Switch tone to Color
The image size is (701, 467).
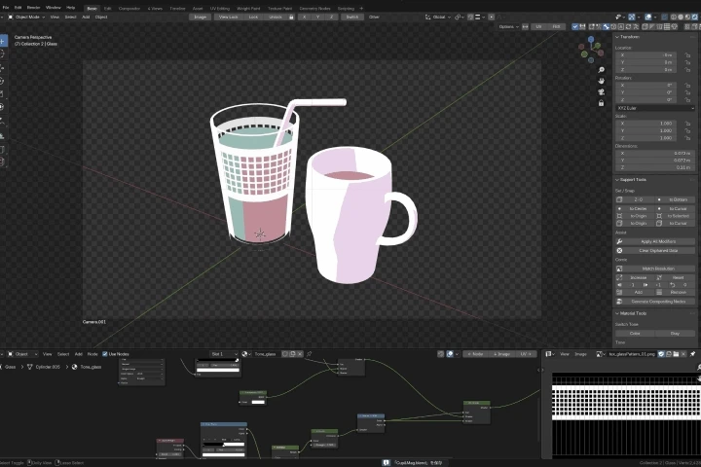[635, 334]
